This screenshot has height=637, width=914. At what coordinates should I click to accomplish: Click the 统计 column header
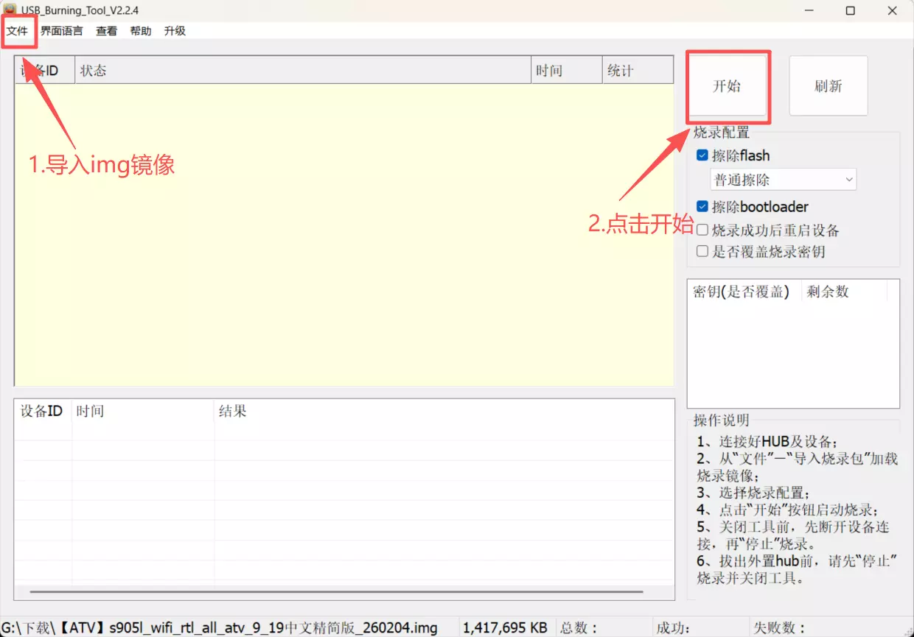click(x=638, y=71)
